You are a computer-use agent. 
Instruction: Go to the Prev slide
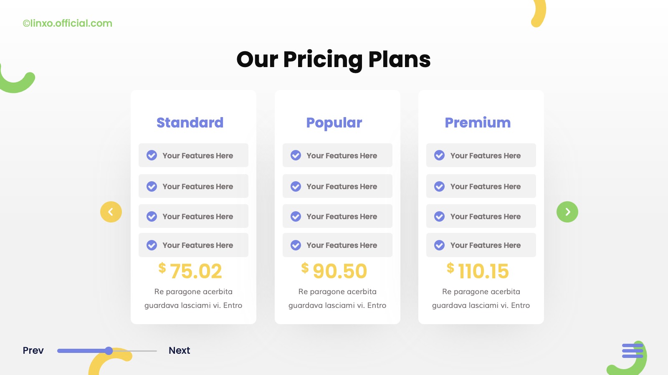33,350
